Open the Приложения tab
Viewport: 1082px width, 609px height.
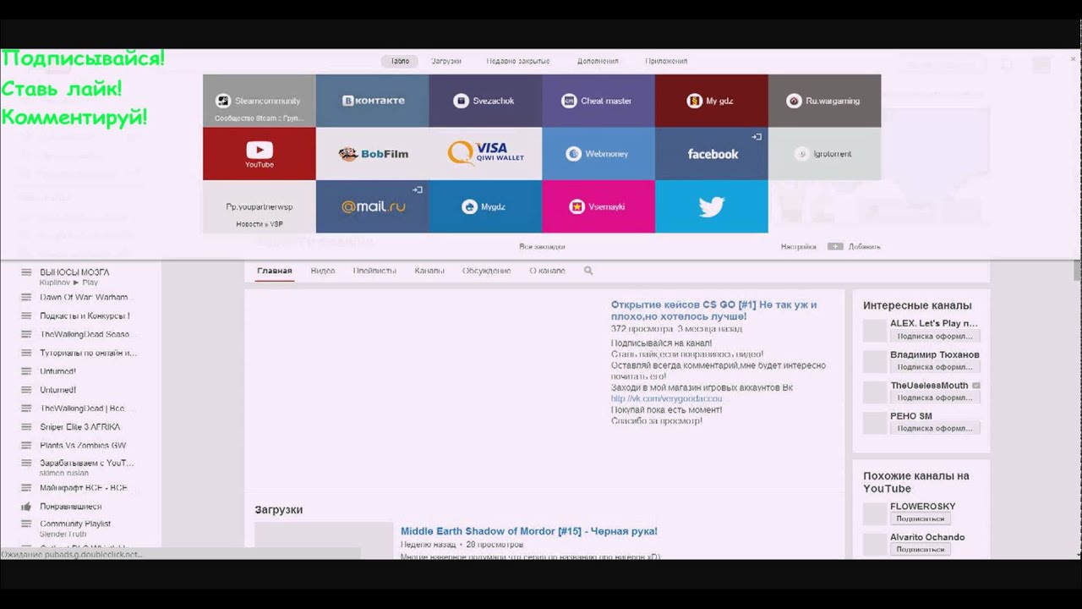point(666,61)
